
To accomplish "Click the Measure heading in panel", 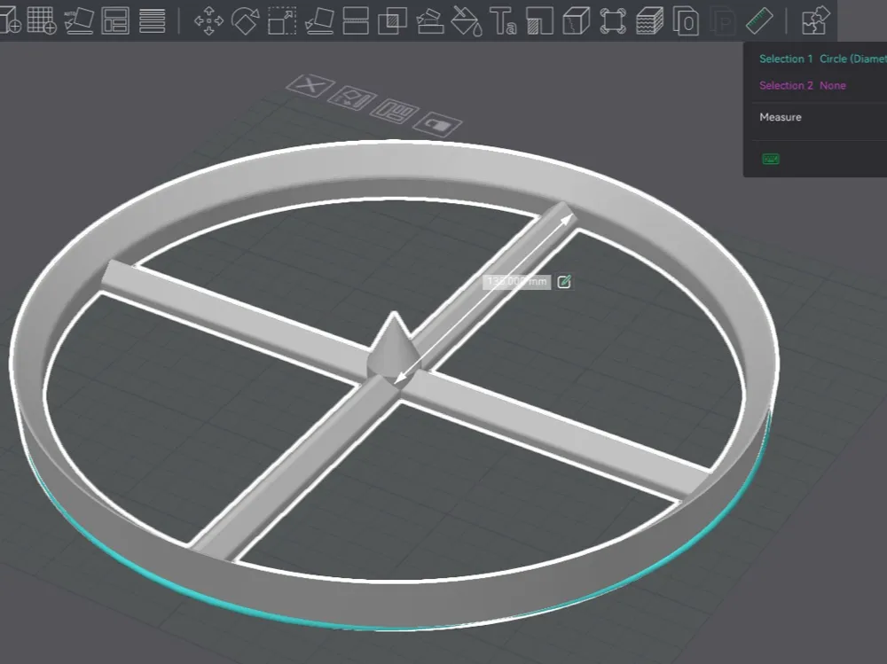I will tap(780, 117).
